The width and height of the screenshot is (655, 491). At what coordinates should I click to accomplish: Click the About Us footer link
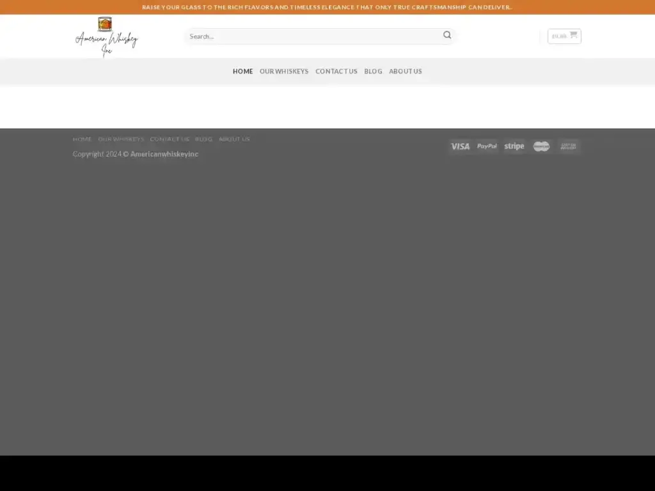pos(234,139)
